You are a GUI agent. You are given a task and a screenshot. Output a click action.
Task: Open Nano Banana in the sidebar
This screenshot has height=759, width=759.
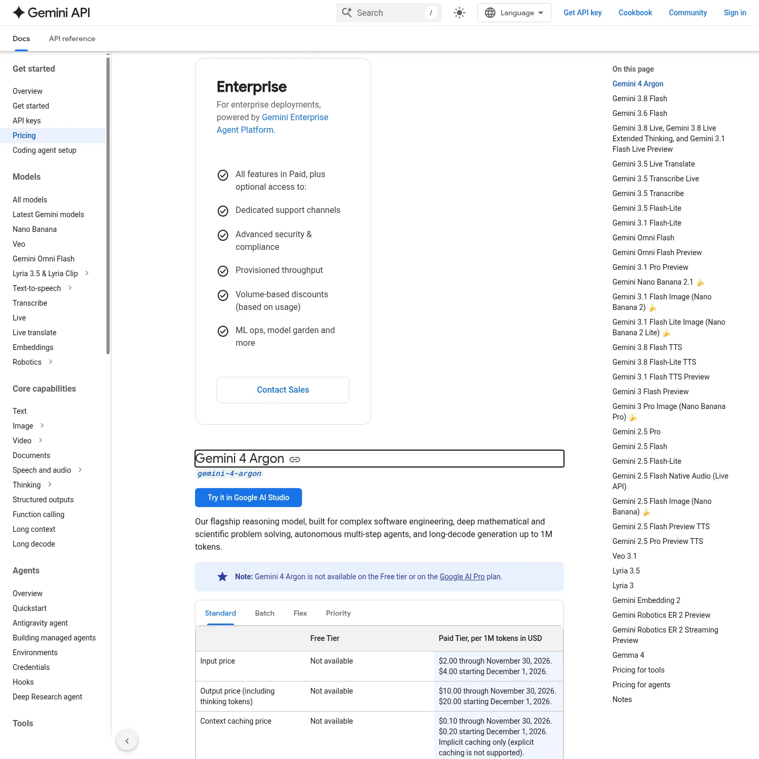click(x=35, y=229)
